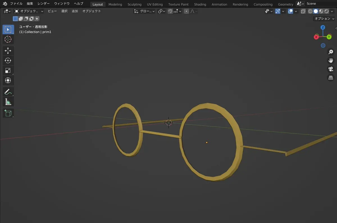
Task: Click the pan hand viewport icon
Action: coord(331,60)
